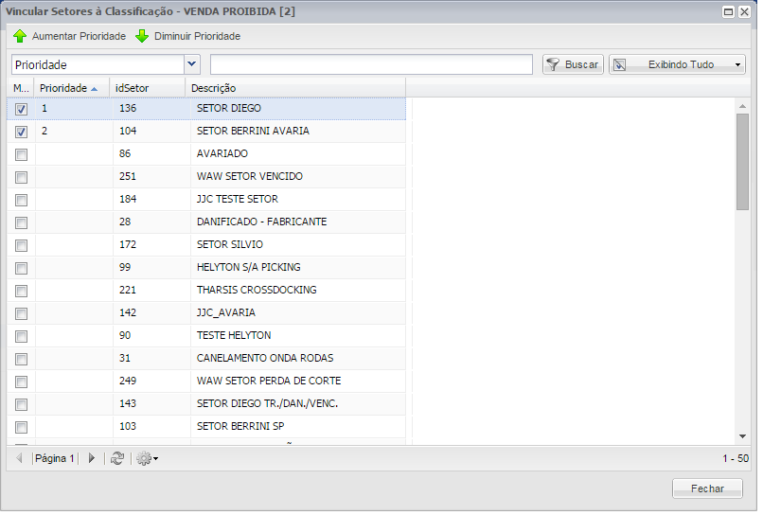Select the SETOR BERRINI AVARIA text
Screen dimensions: 763x515
(253, 131)
